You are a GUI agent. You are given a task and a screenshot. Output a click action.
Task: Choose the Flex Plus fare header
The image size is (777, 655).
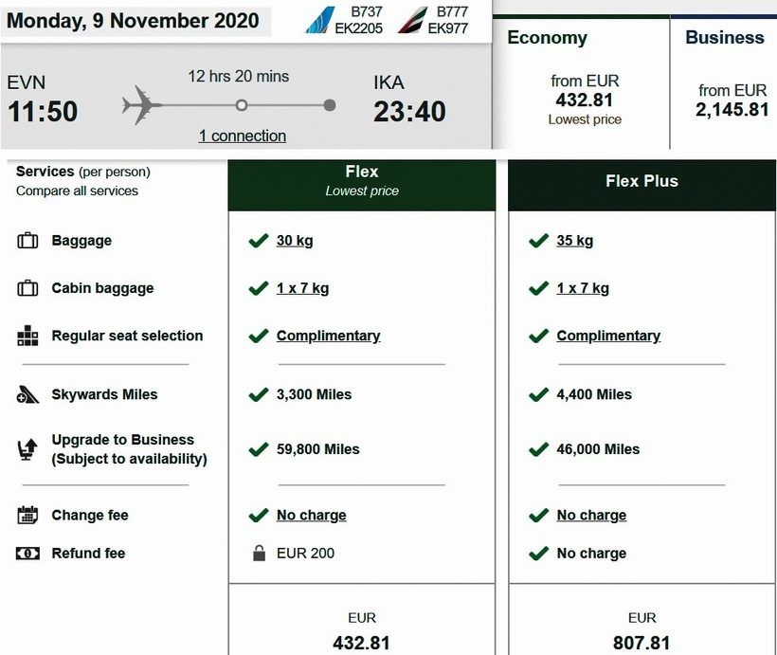[641, 181]
